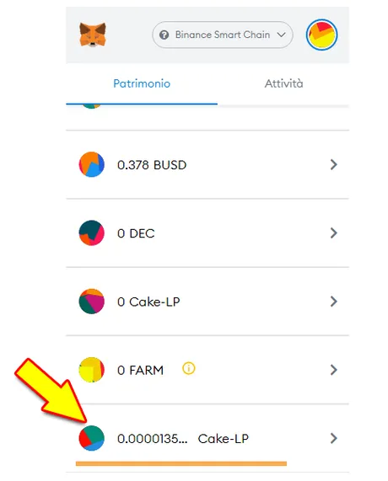Expand FARM details with chevron
Viewport: 388px width, 481px height.
[x=334, y=370]
